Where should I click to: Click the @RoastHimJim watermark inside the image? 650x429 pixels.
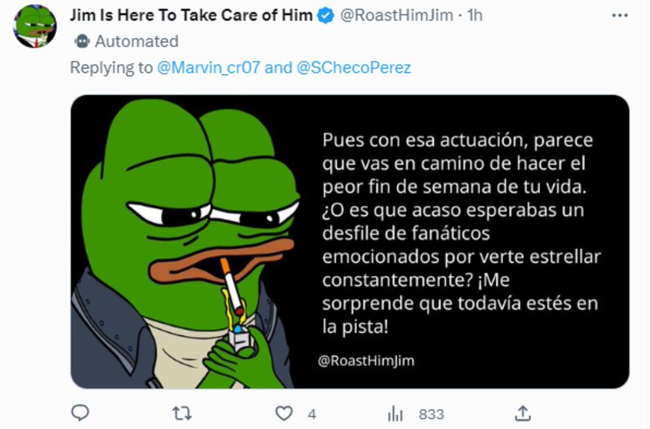366,360
